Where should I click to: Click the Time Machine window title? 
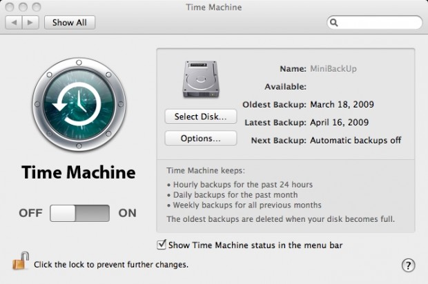[214, 8]
